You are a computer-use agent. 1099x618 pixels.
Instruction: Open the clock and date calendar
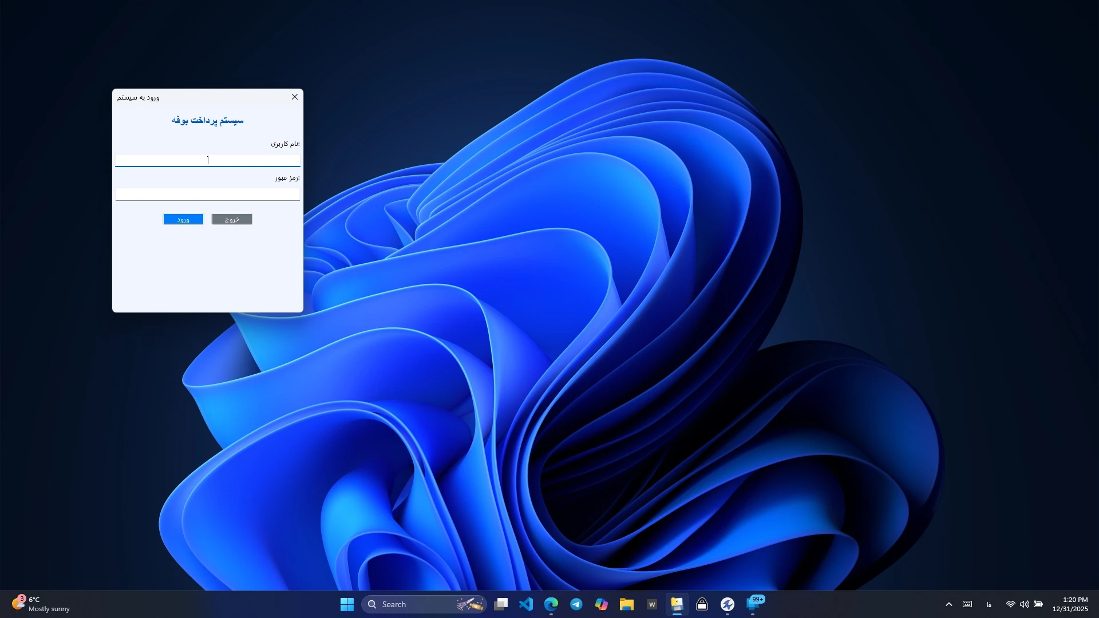coord(1070,604)
